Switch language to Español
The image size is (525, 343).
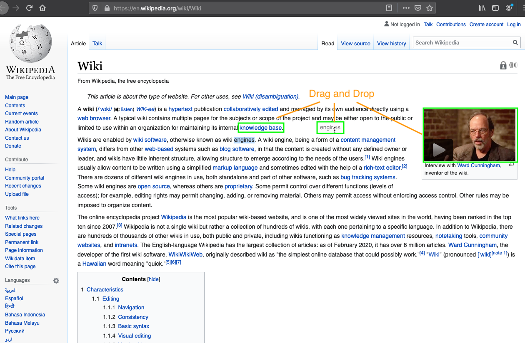[14, 299]
